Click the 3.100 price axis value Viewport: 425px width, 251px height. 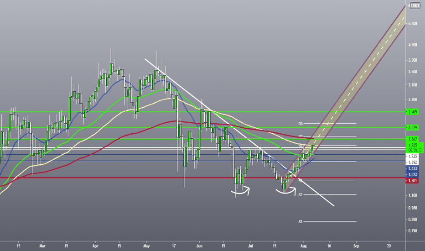coord(413,85)
